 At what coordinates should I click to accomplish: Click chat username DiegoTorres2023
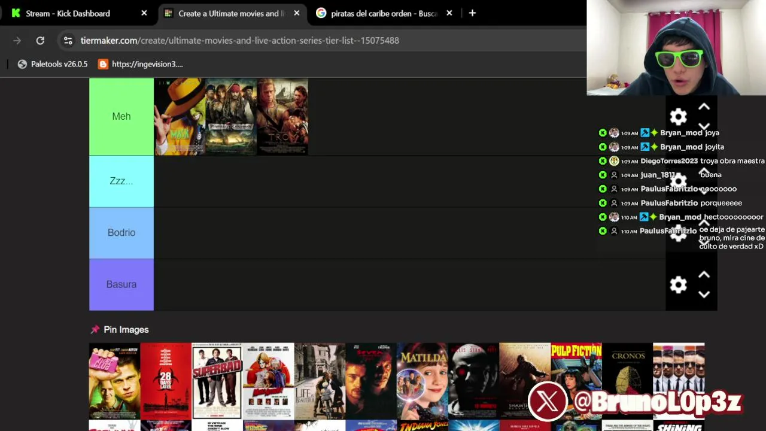(669, 161)
